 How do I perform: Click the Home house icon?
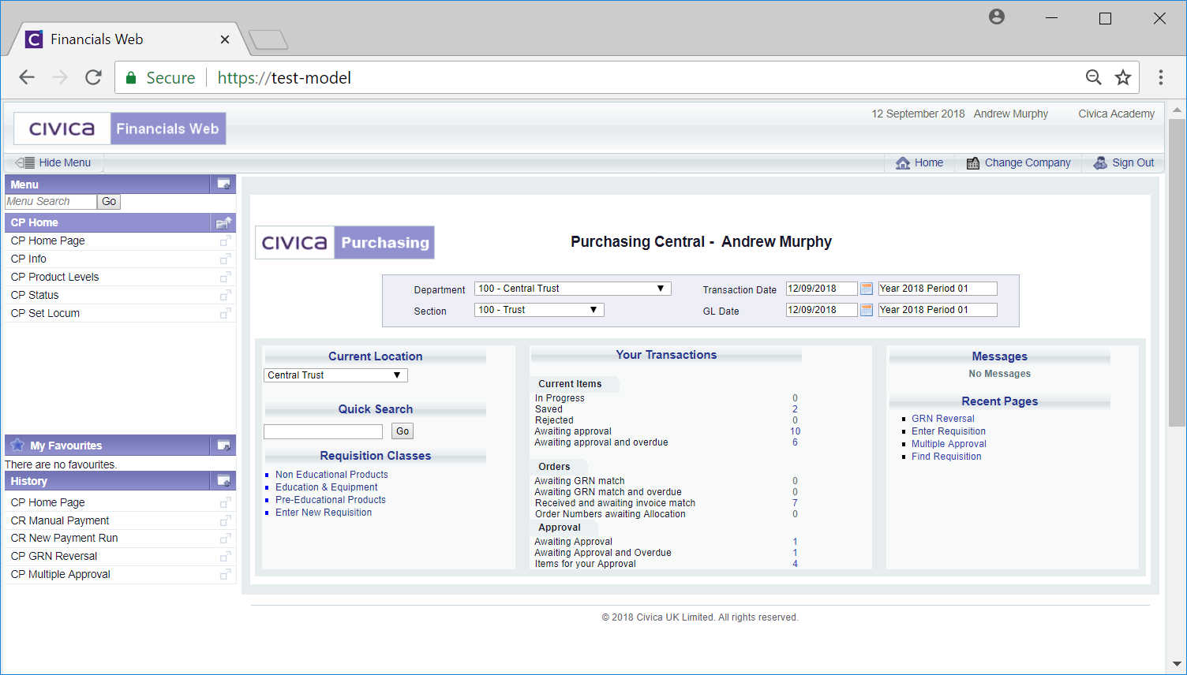[903, 162]
